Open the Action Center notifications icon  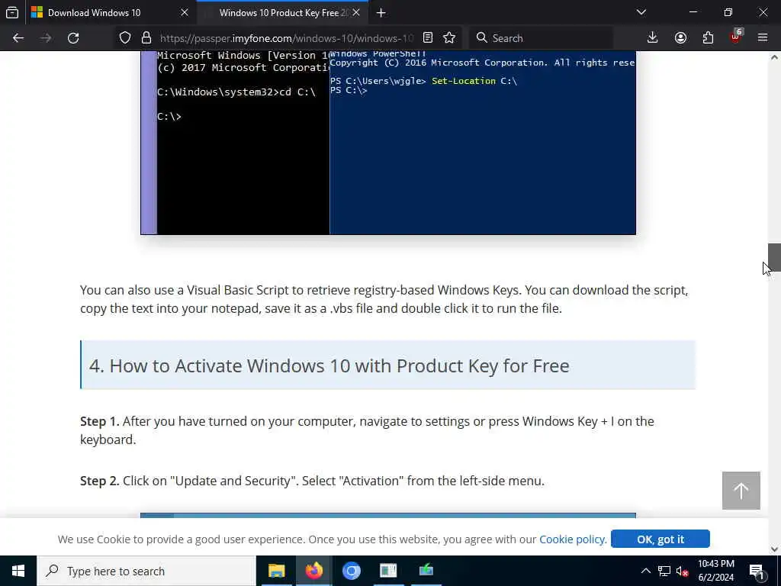[x=757, y=571]
